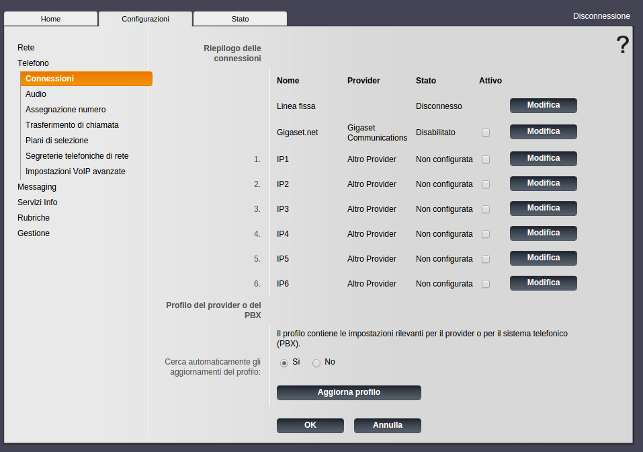Select the Sì radio button
Viewport: 643px width, 452px height.
(284, 363)
